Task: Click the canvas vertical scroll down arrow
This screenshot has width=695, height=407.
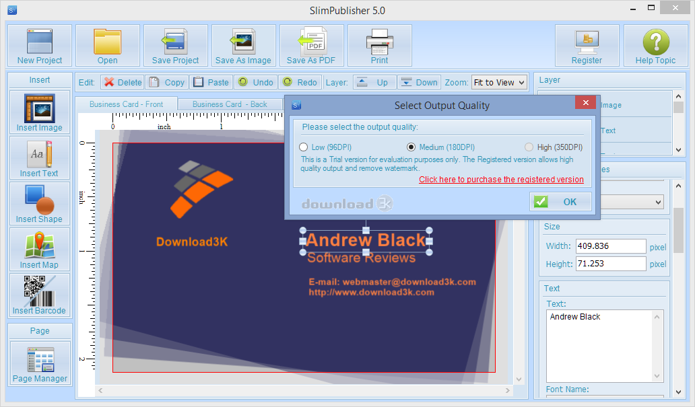Action: pos(519,379)
